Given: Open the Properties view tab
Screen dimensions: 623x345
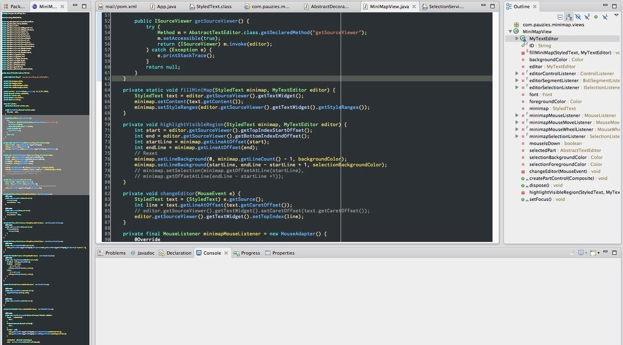Looking at the screenshot, I should pos(279,253).
